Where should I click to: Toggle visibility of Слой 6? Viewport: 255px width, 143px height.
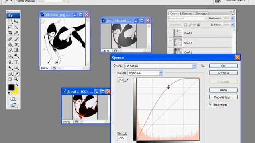170,43
